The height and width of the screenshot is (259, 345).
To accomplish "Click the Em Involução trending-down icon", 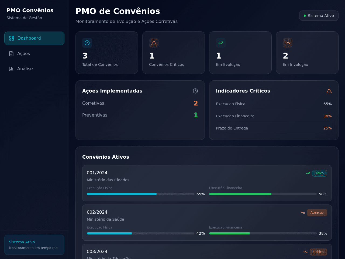I will click(288, 43).
